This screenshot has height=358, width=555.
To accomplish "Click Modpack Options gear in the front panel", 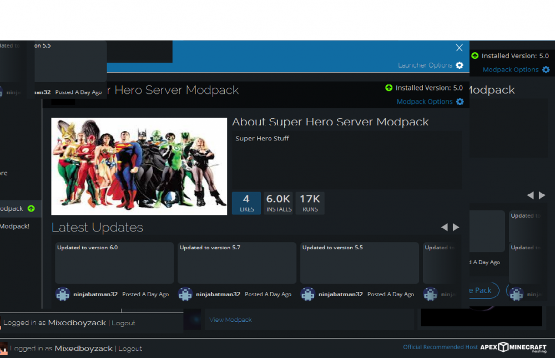I will coord(460,102).
